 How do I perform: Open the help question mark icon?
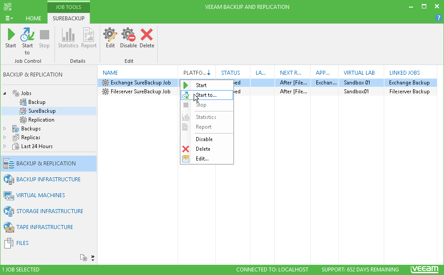coord(438,18)
